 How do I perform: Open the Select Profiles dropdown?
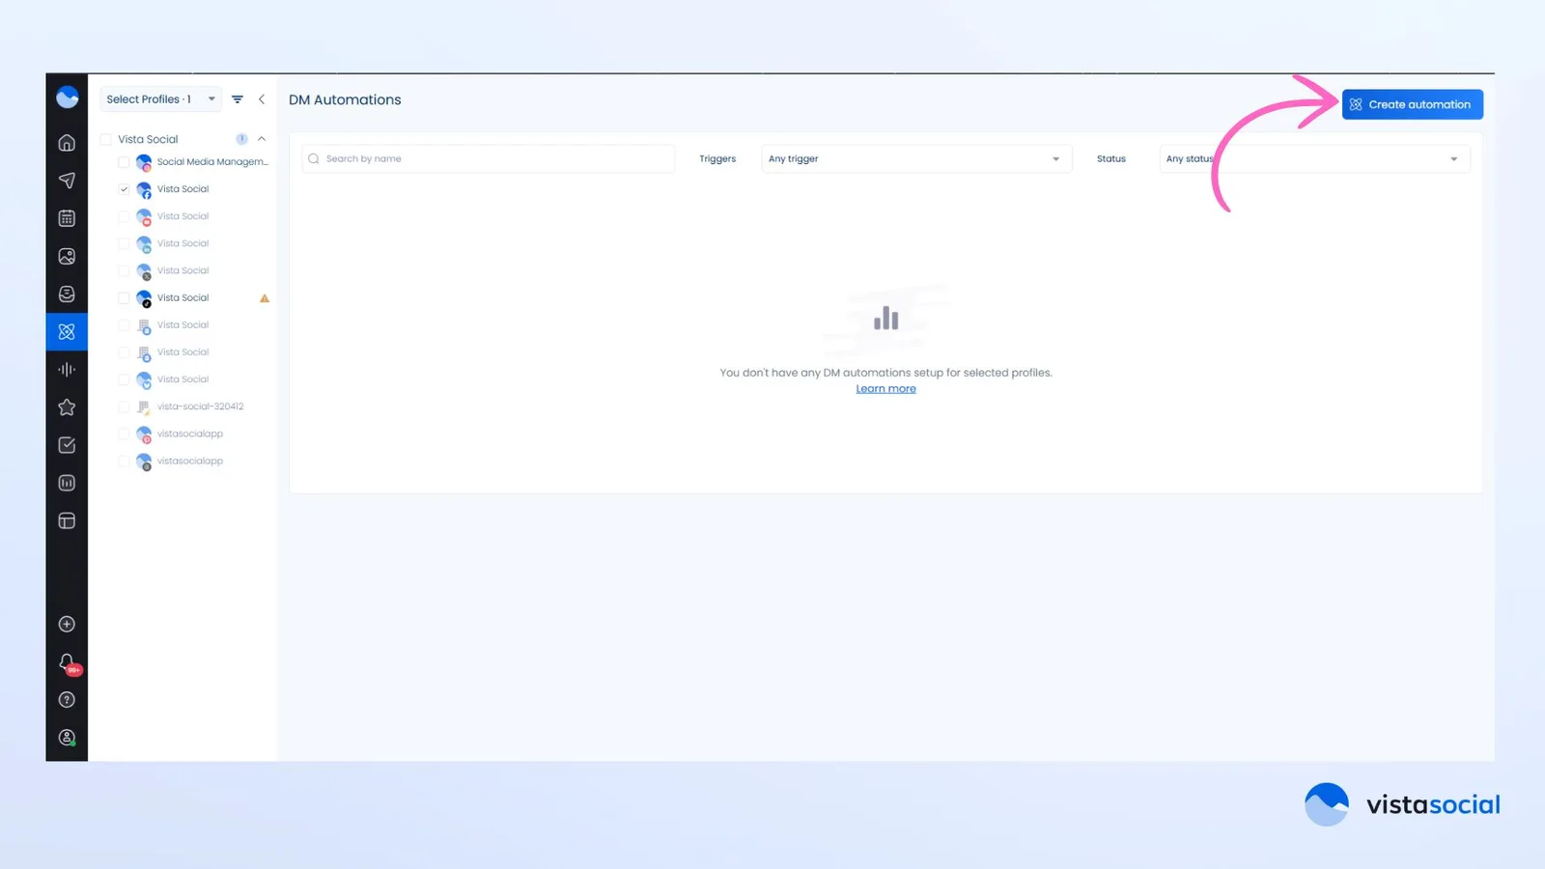coord(160,99)
